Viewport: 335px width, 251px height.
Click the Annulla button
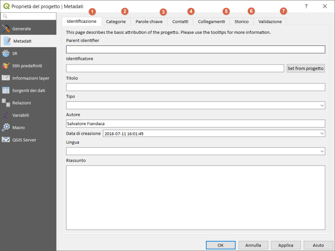click(x=253, y=245)
